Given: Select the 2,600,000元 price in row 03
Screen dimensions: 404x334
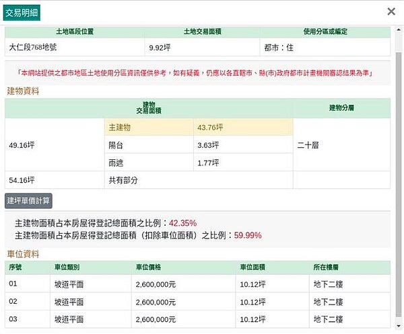Looking at the screenshot, I should tap(183, 319).
